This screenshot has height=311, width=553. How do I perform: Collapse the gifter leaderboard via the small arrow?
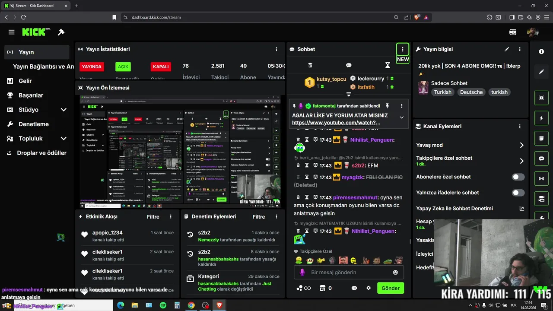349,94
